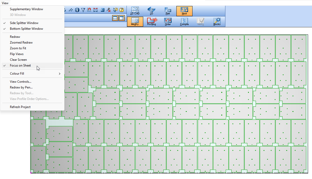Click the blue K square icon
Screen dimensions: 312x179
click(x=103, y=10)
